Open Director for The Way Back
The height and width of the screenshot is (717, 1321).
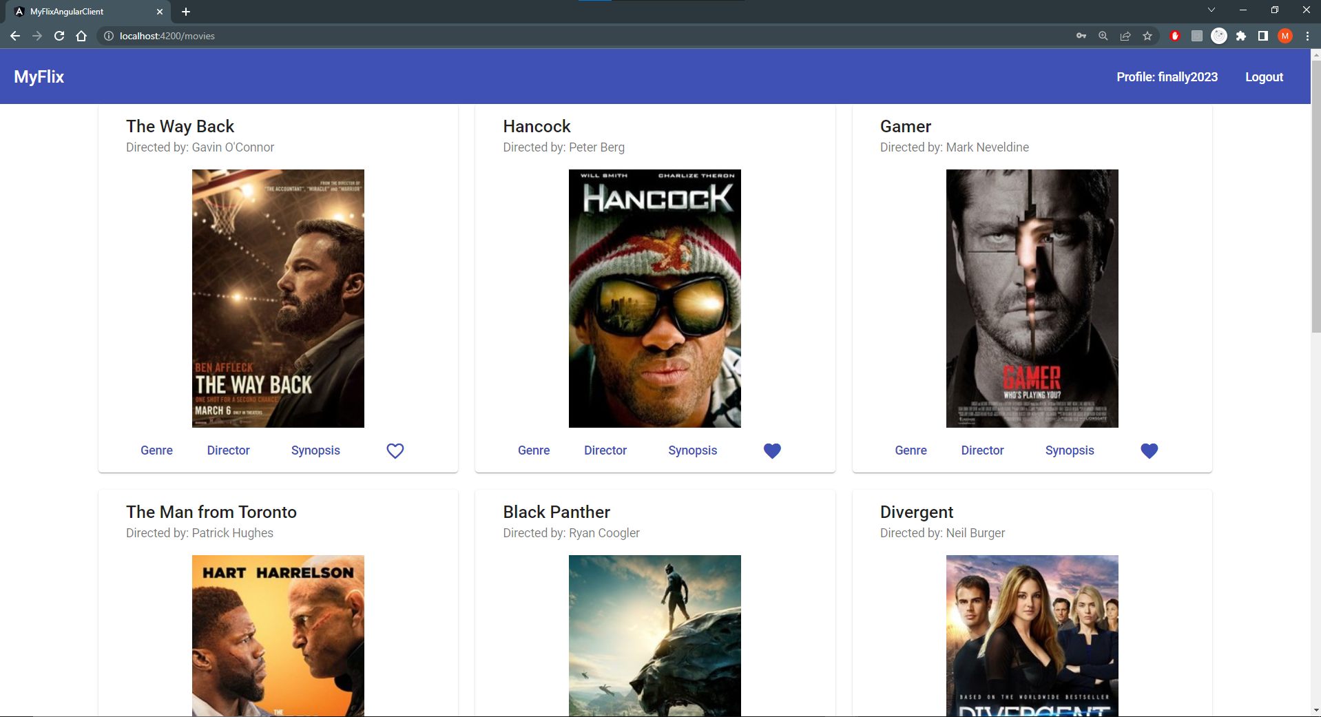(x=228, y=450)
